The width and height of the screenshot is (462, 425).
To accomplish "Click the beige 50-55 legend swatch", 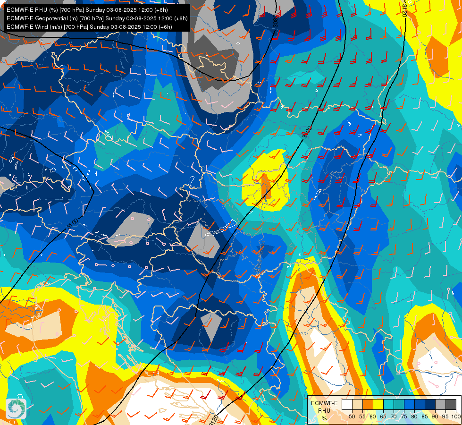I will click(x=357, y=404).
